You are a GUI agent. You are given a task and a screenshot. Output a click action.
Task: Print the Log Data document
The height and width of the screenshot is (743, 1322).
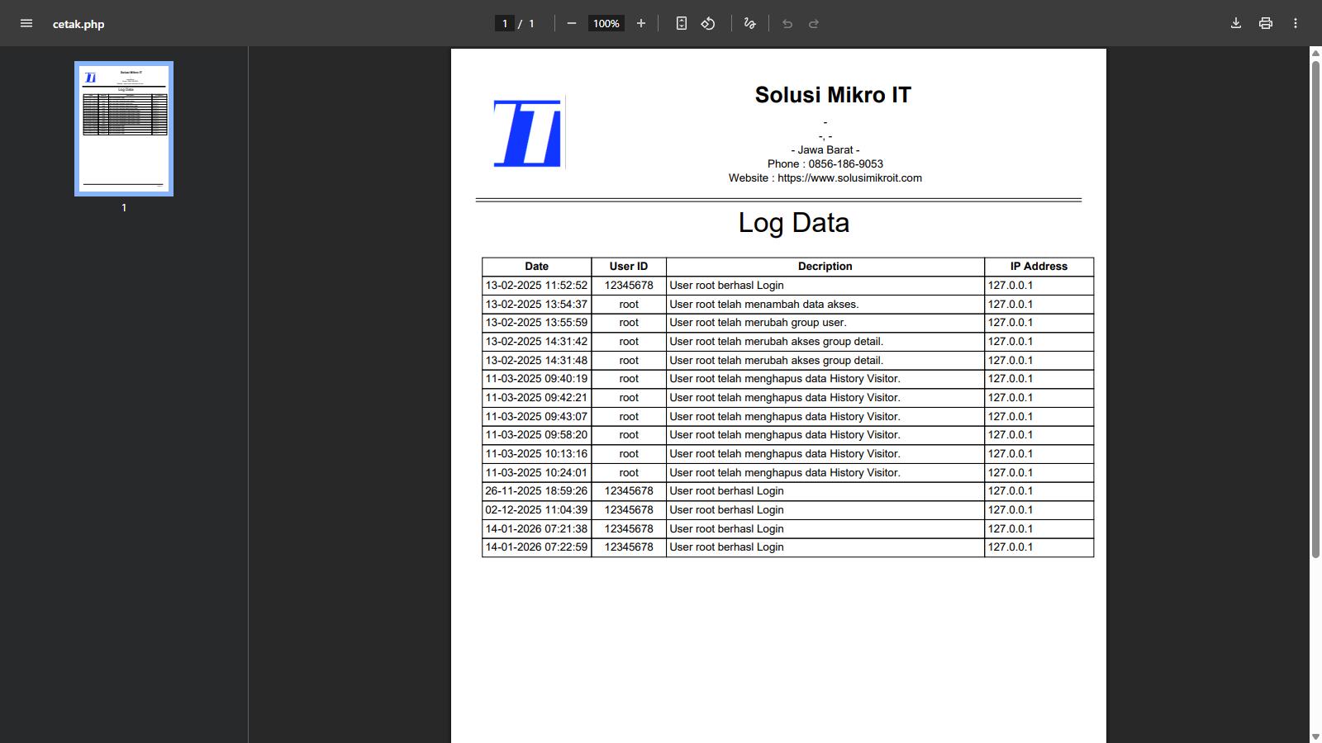click(1266, 23)
